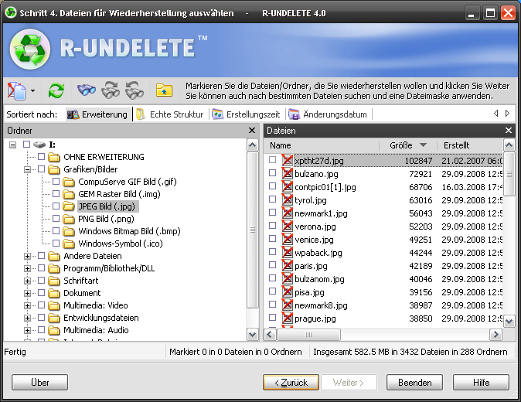Image resolution: width=521 pixels, height=402 pixels.
Task: Click the Über button
Action: click(40, 383)
